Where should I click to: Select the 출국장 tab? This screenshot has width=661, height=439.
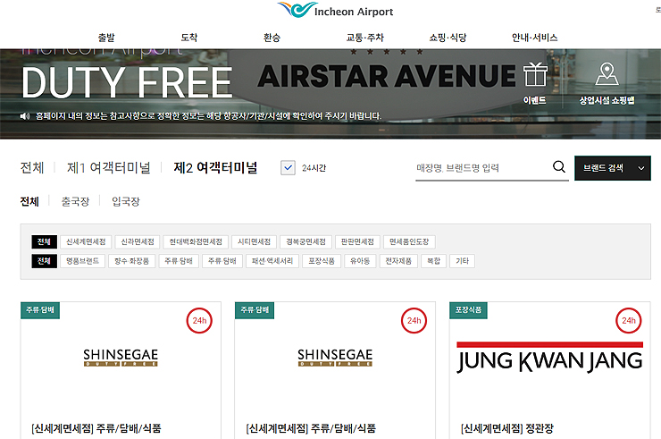pos(75,201)
